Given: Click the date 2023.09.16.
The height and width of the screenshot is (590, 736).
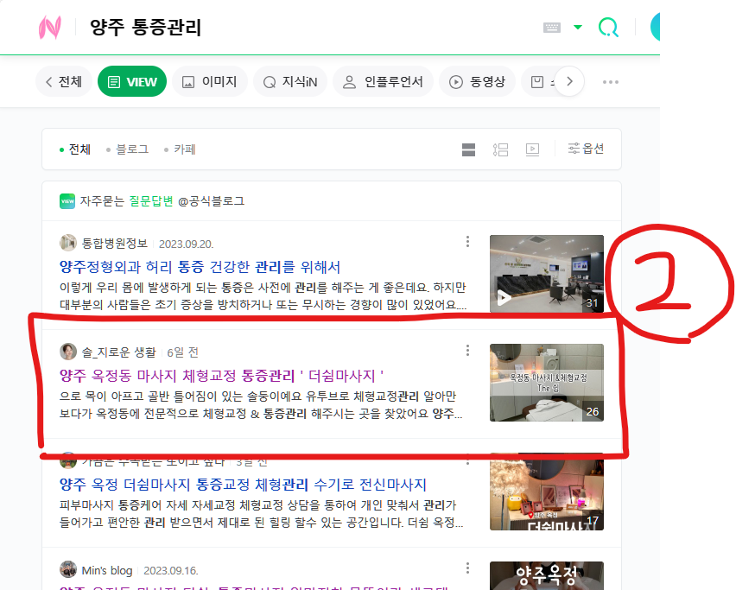Looking at the screenshot, I should click(171, 571).
